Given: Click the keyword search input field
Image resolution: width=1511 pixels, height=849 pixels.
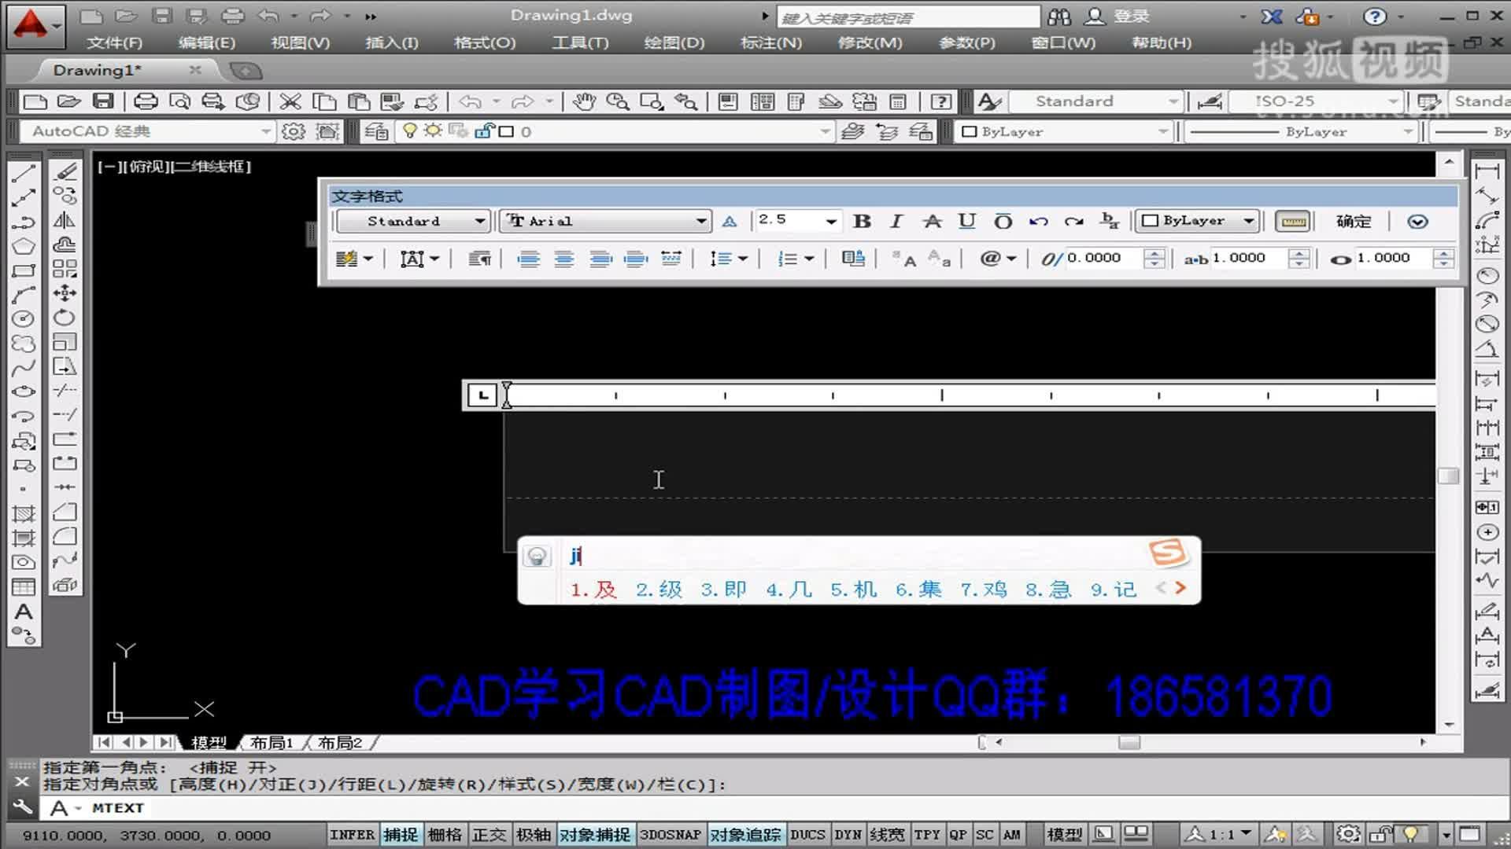Looking at the screenshot, I should (908, 17).
